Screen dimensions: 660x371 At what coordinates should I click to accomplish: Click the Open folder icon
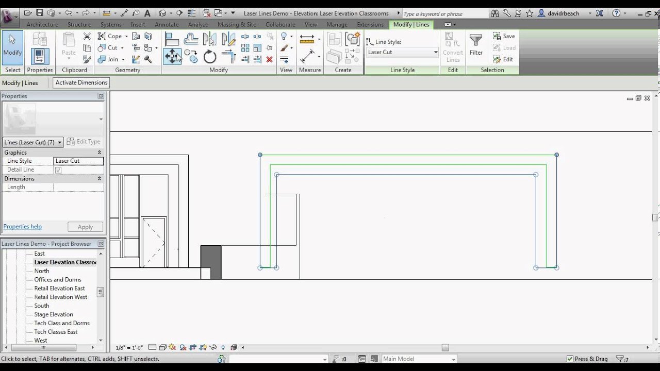click(x=27, y=13)
